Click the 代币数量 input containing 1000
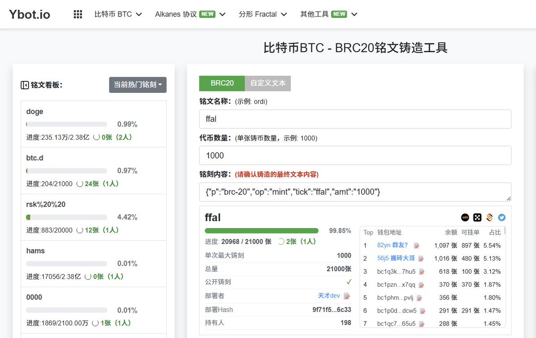536x338 pixels. (355, 155)
